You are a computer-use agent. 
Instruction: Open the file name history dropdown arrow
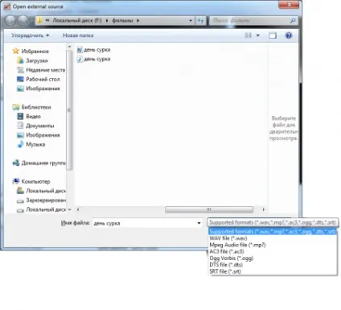[199, 223]
